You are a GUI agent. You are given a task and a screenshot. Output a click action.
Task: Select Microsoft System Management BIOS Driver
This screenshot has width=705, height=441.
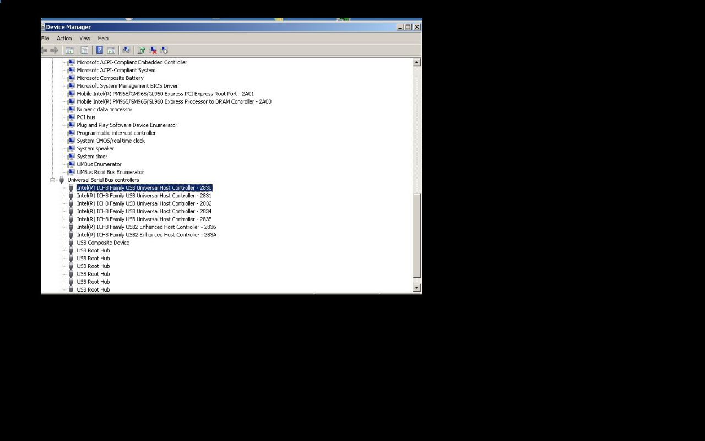point(127,86)
